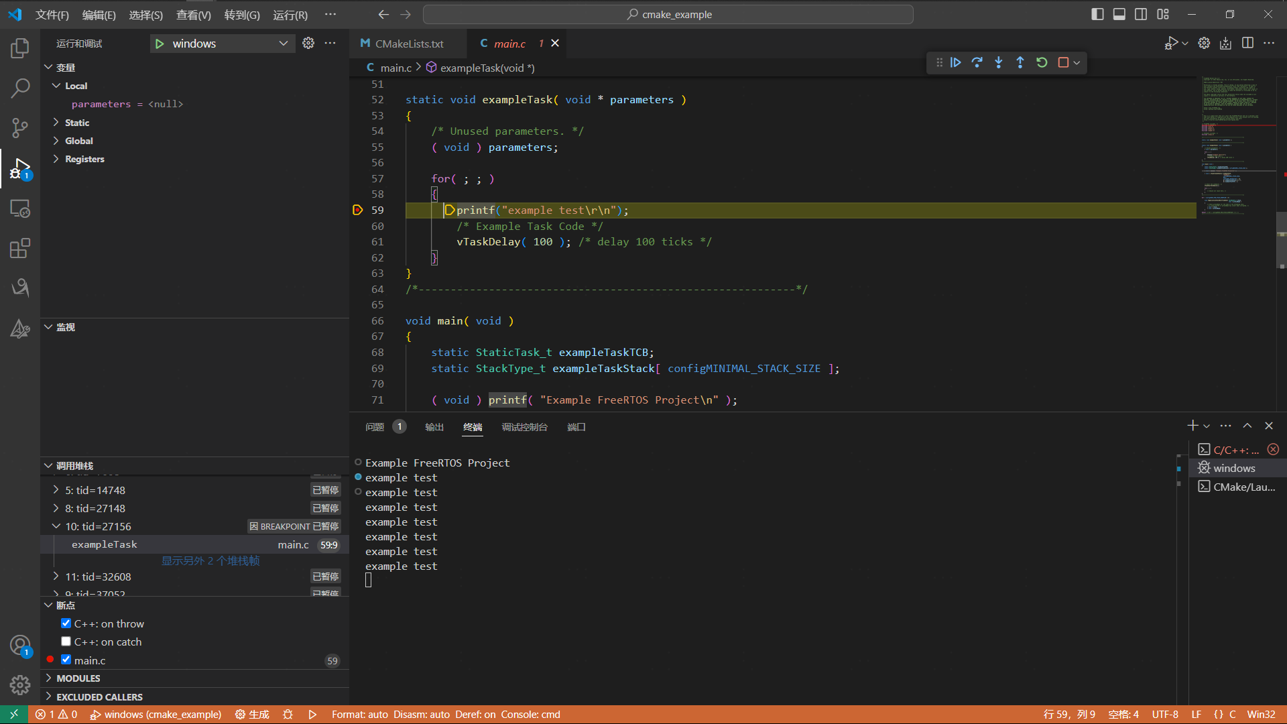Open the stop button dropdown arrow
Image resolution: width=1287 pixels, height=724 pixels.
(1077, 63)
